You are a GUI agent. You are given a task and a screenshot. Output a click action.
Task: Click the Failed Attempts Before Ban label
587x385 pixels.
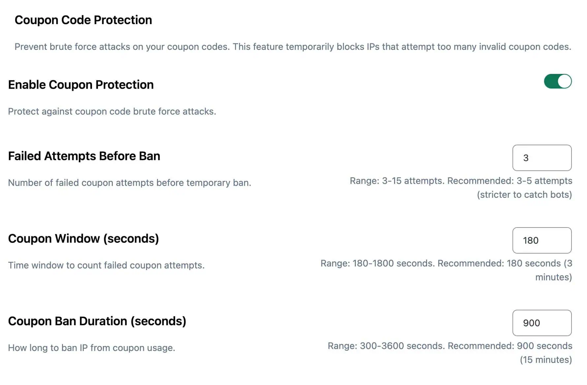(x=84, y=156)
